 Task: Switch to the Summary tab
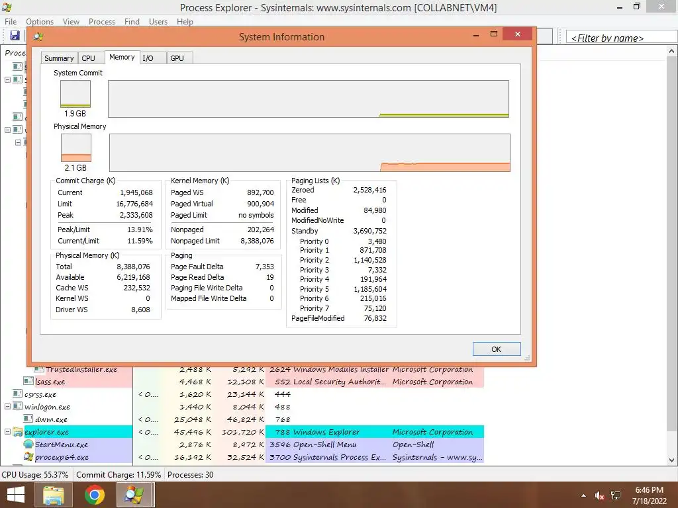pos(59,58)
